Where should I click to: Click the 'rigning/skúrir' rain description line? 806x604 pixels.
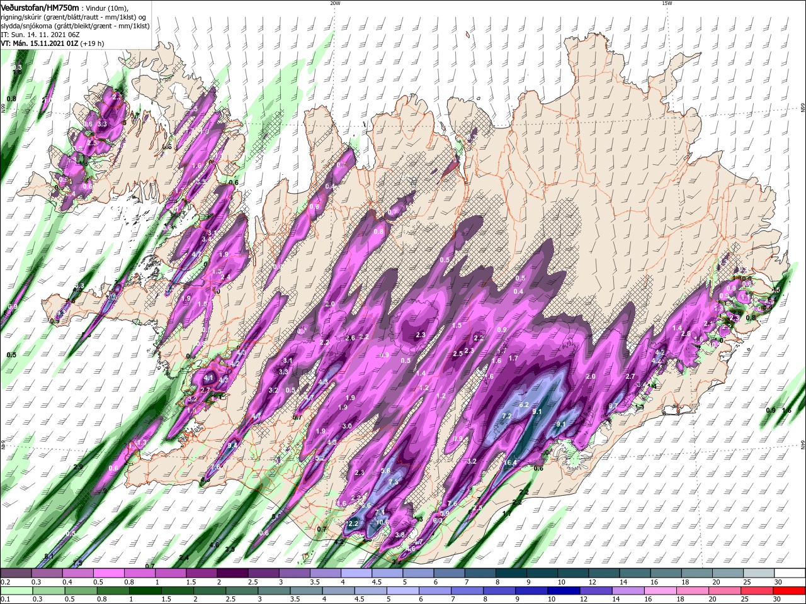click(x=74, y=17)
